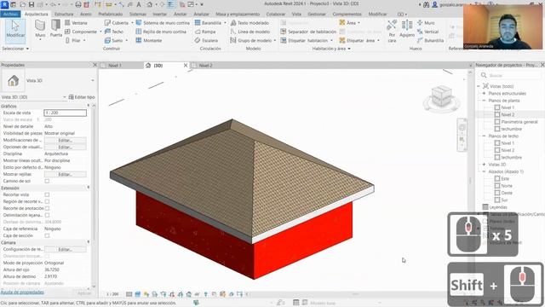Open the Vista 3D type selector dropdown
The image size is (545, 307).
93,80
